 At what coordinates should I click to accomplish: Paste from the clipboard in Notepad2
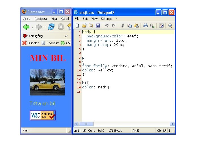[x=136, y=25]
